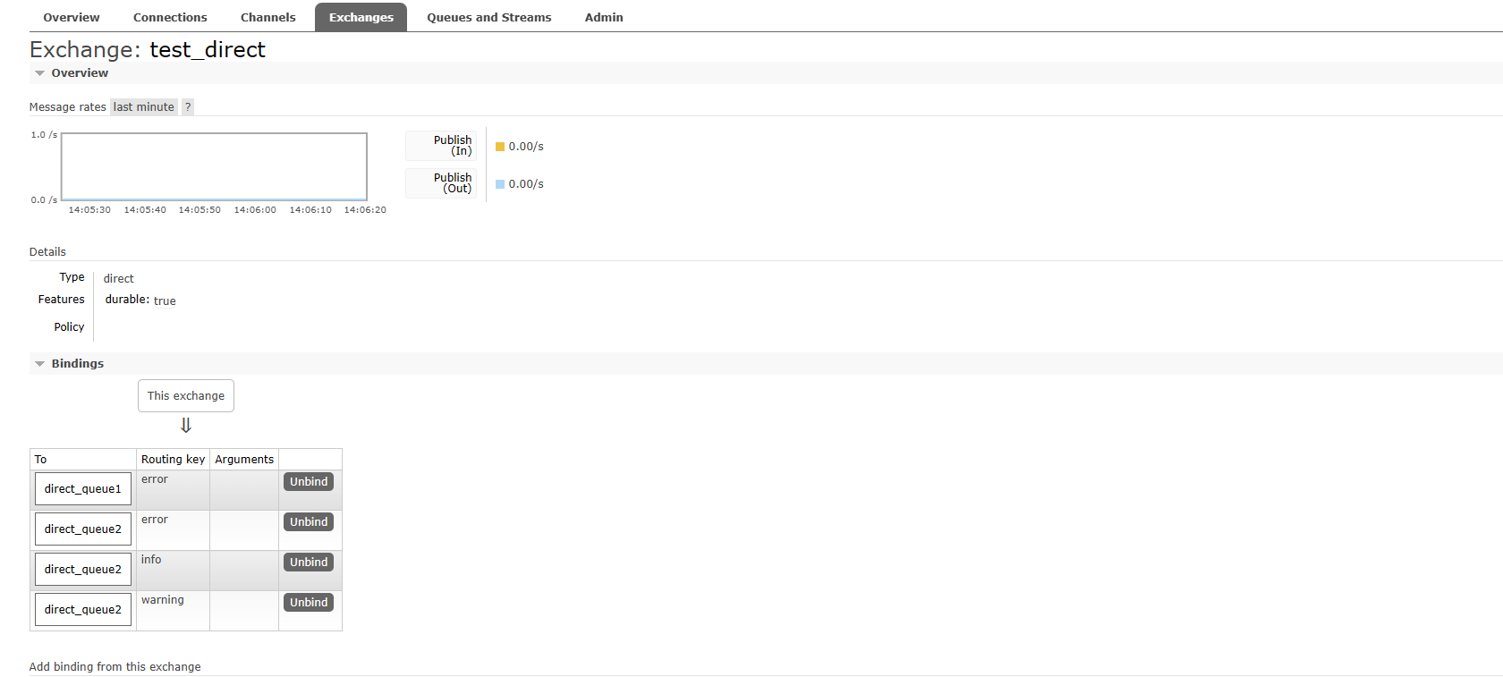Switch to the Connections tab
This screenshot has height=677, width=1503.
(170, 17)
